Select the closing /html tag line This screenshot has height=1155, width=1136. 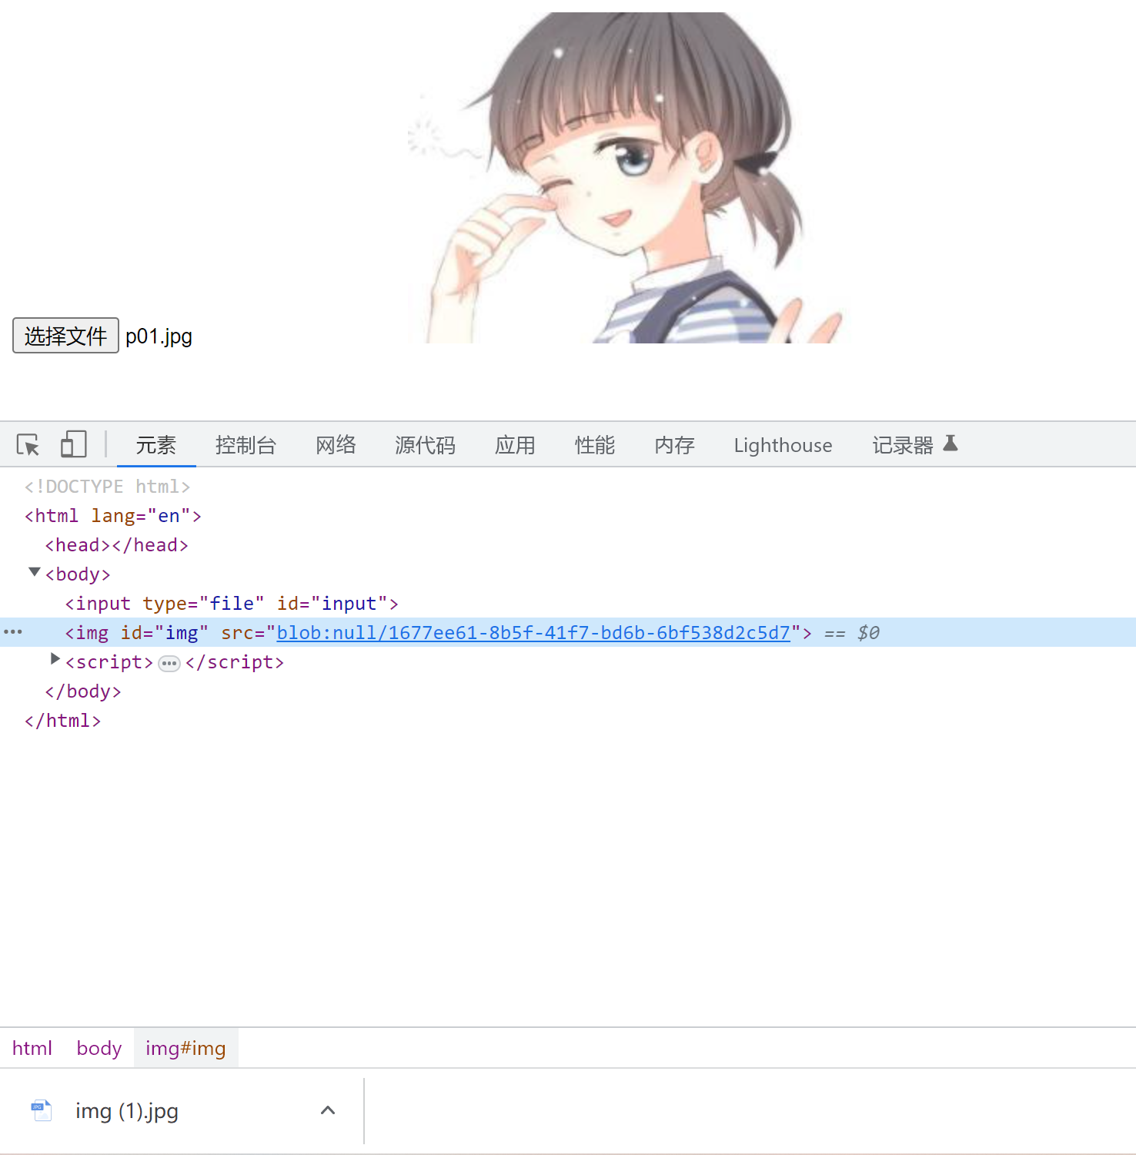[63, 721]
